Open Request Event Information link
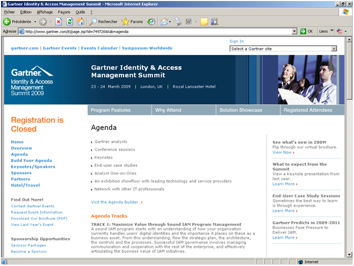Image resolution: width=354 pixels, height=266 pixels. click(37, 212)
